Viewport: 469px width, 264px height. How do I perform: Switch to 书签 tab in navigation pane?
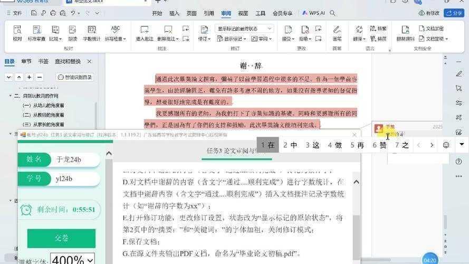(x=43, y=61)
